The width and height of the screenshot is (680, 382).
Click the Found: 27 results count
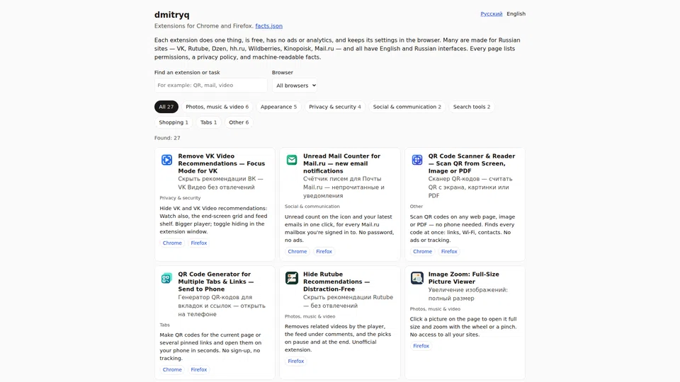(167, 138)
